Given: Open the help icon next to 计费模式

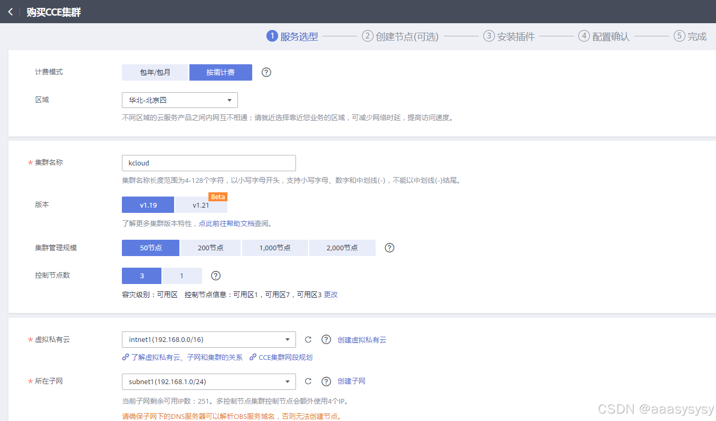Looking at the screenshot, I should click(266, 72).
